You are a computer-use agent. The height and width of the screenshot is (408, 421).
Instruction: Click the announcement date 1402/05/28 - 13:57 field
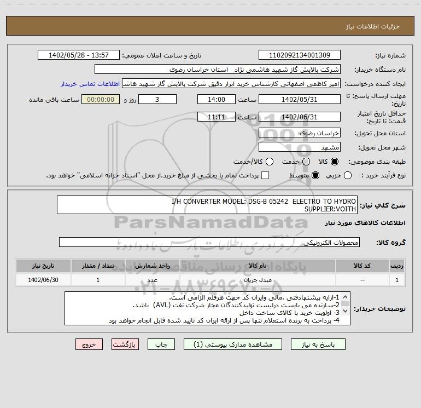tap(79, 55)
